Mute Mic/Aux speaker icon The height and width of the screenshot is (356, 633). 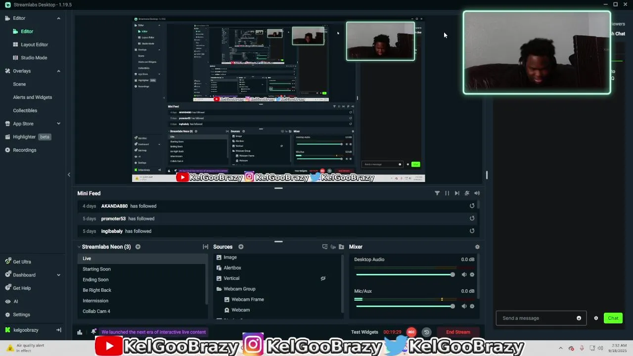464,306
